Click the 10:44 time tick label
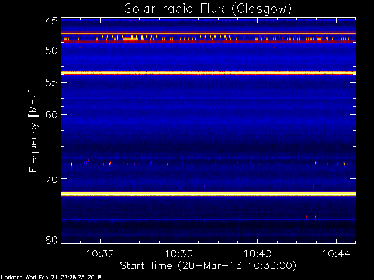This screenshot has height=280, width=374. (x=337, y=254)
